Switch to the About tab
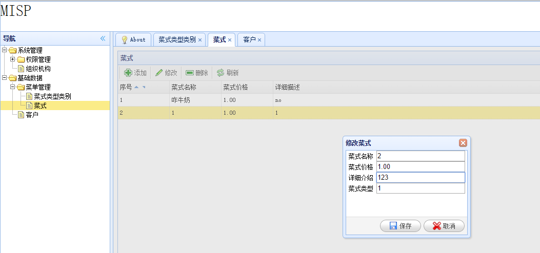 133,39
